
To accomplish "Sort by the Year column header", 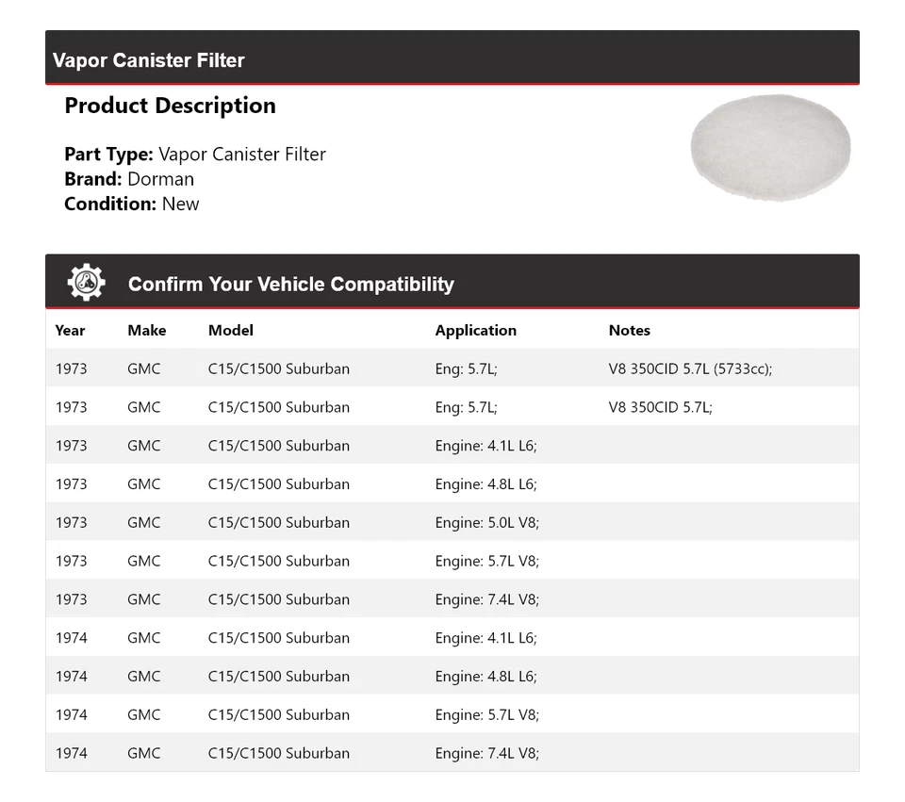I will pos(70,331).
